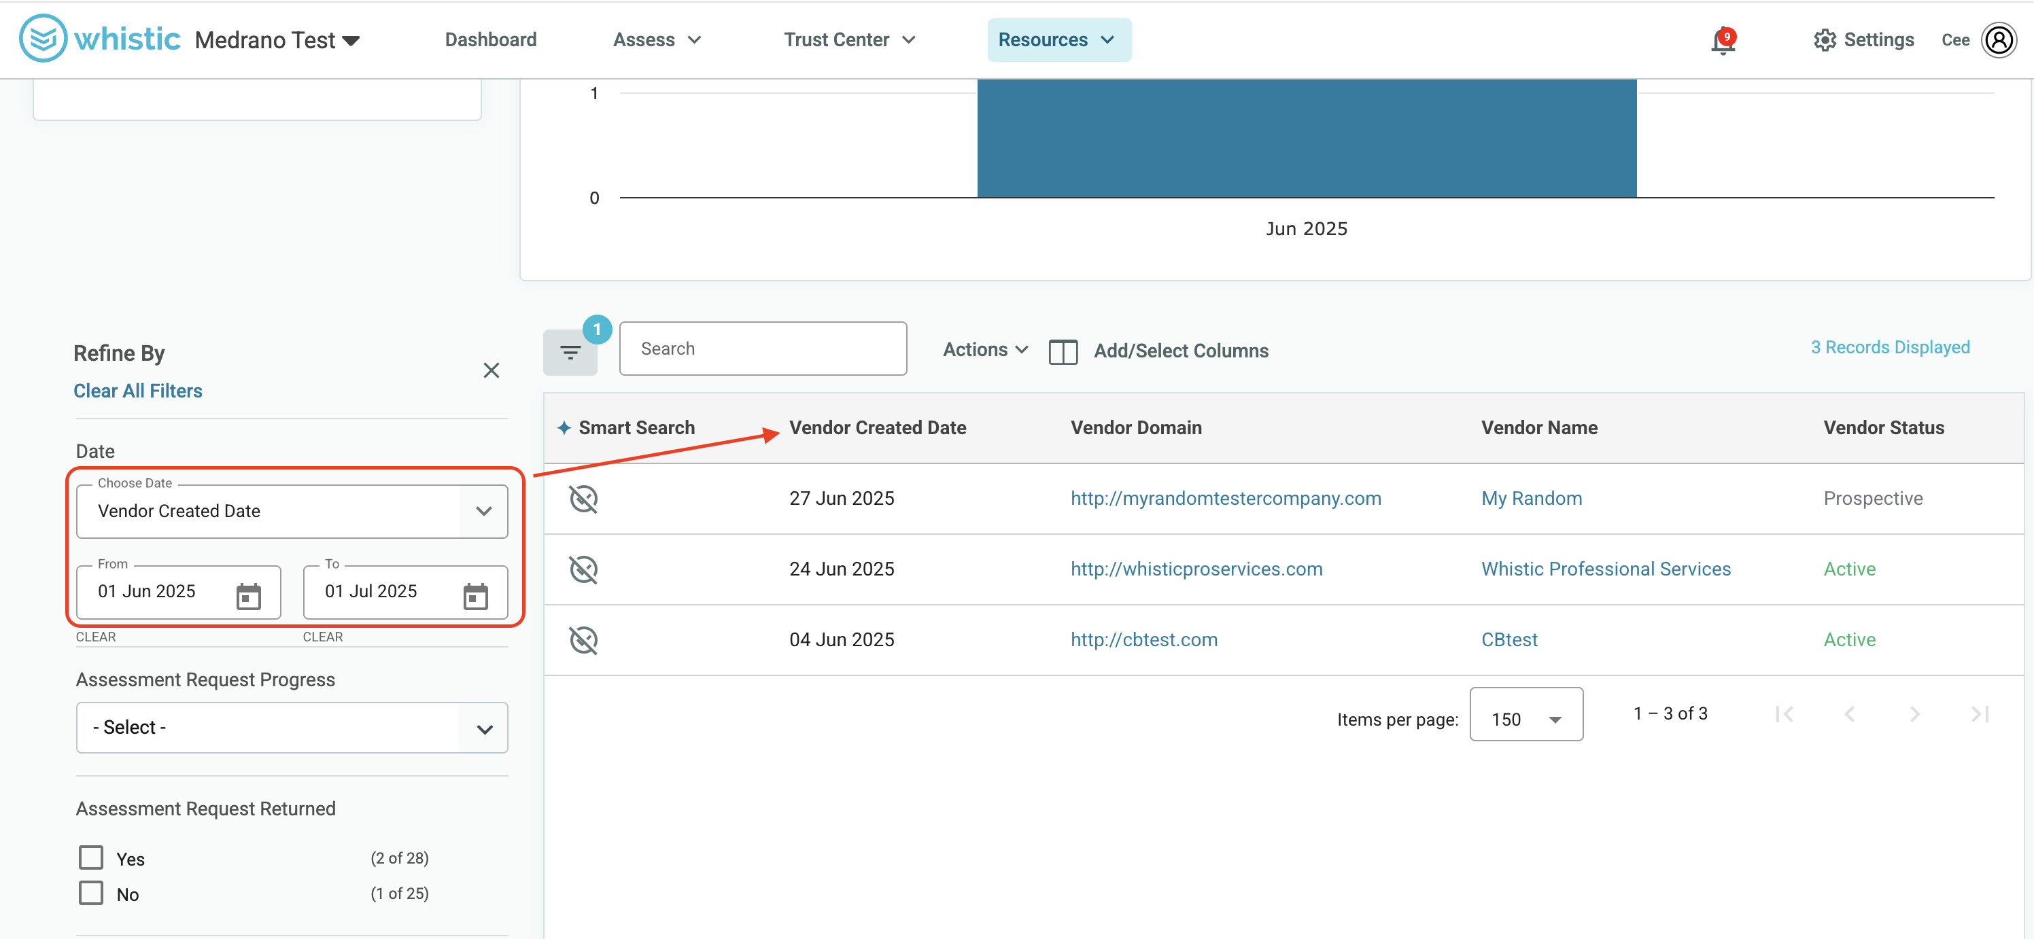Click Add/Select Columns label
Viewport: 2034px width, 939px height.
point(1182,351)
